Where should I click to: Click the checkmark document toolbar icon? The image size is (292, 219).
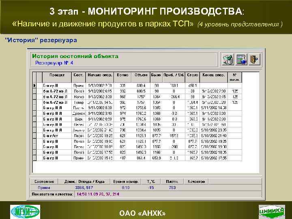pyautogui.click(x=228, y=60)
